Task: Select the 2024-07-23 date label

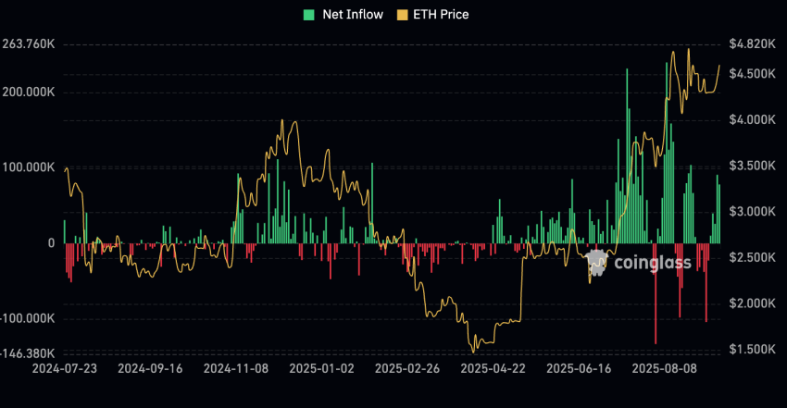Action: 65,367
